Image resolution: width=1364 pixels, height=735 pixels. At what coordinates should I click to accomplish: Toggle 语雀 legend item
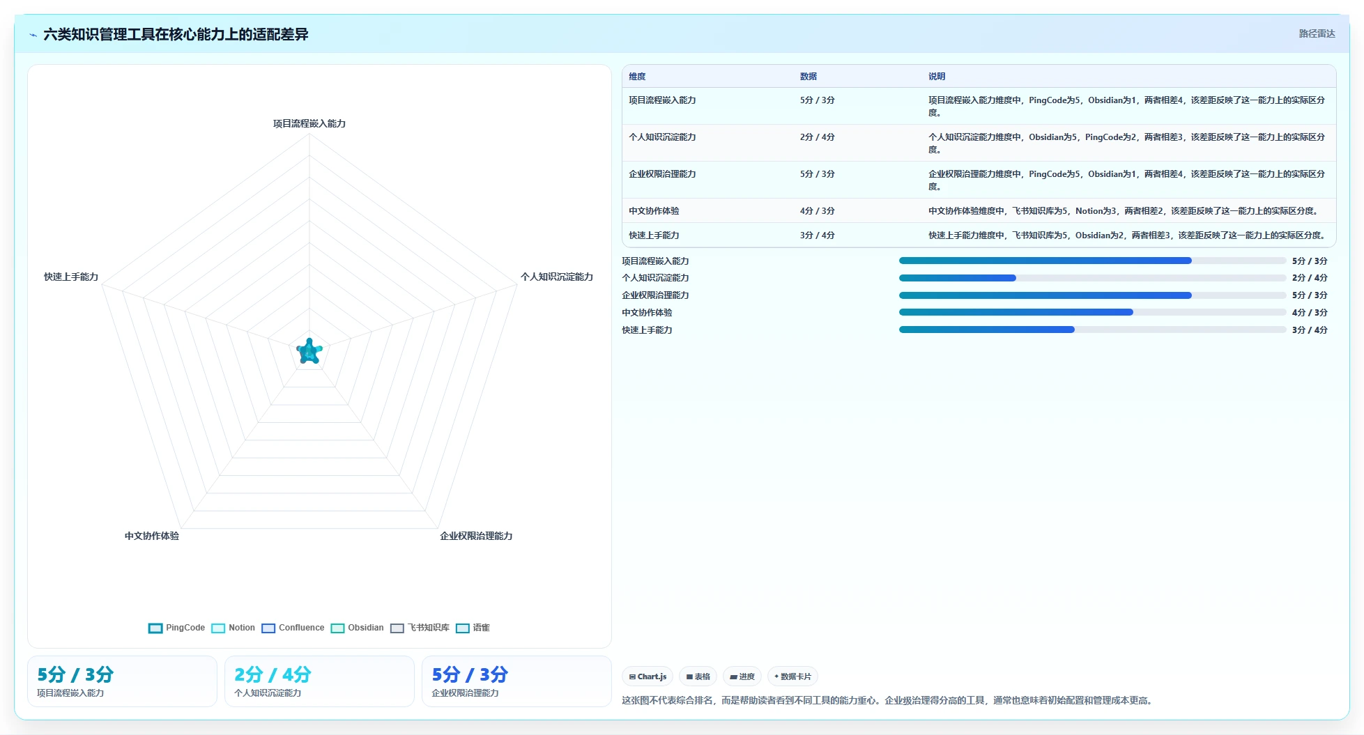pos(473,628)
